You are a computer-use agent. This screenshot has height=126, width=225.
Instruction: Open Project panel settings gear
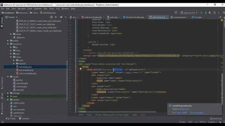[61, 17]
